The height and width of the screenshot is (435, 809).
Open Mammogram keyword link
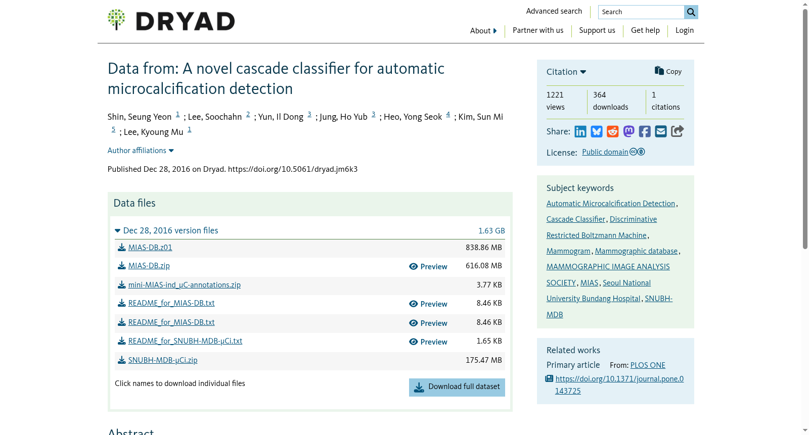point(568,251)
